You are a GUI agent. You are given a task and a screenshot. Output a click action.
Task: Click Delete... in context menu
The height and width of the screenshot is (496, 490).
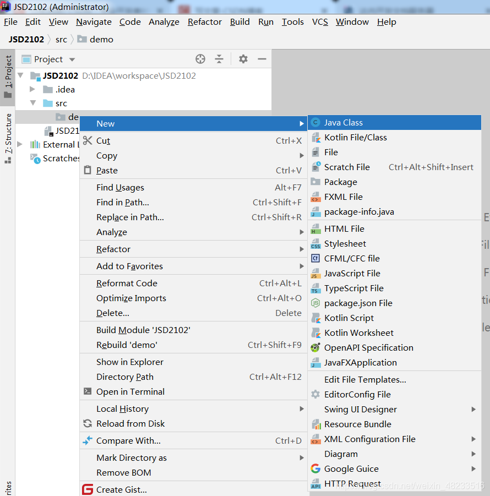pyautogui.click(x=193, y=313)
